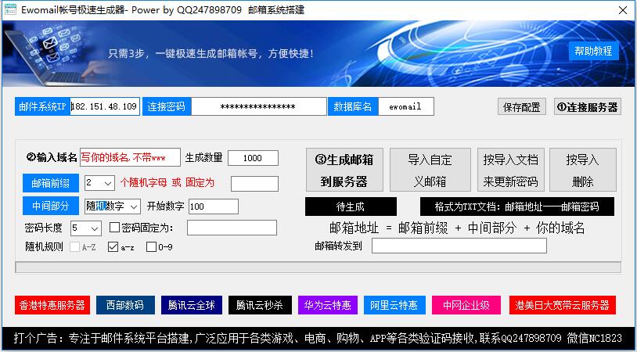
Task: Click the fixed prefix input field
Action: 254,184
